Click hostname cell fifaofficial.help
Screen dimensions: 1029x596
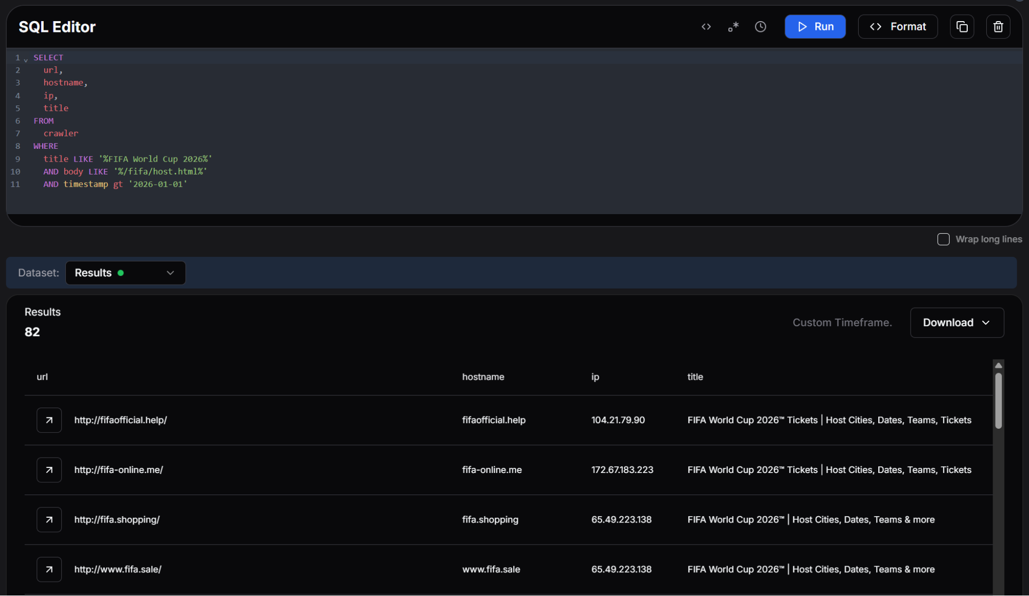pos(494,420)
